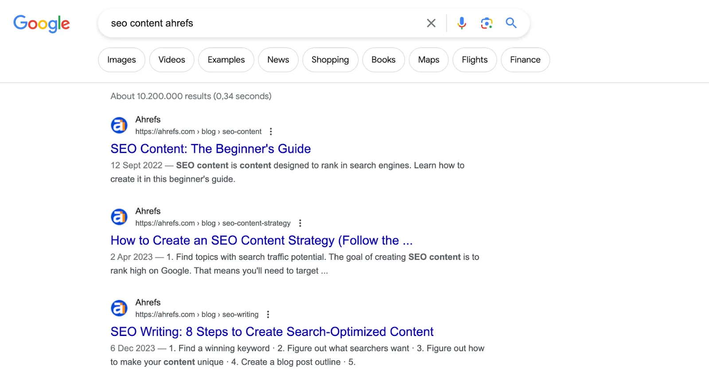Click Ahrefs favicon on first result

[x=119, y=125]
